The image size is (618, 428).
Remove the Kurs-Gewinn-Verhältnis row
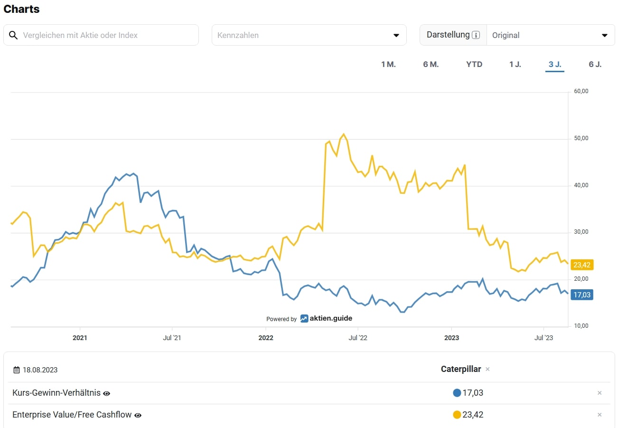click(599, 393)
